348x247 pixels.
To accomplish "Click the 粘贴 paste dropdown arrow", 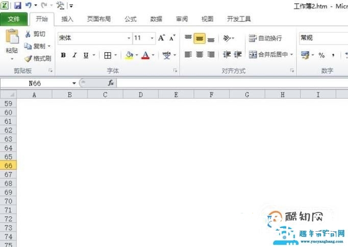I will (12, 59).
